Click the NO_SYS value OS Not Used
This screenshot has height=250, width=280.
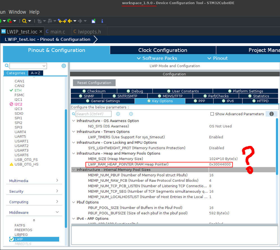[220, 126]
